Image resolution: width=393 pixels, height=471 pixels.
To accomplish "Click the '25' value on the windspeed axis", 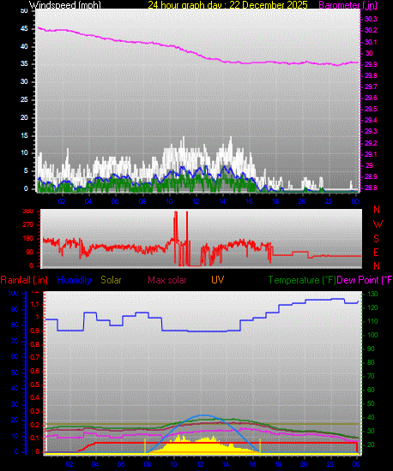I will tap(24, 99).
